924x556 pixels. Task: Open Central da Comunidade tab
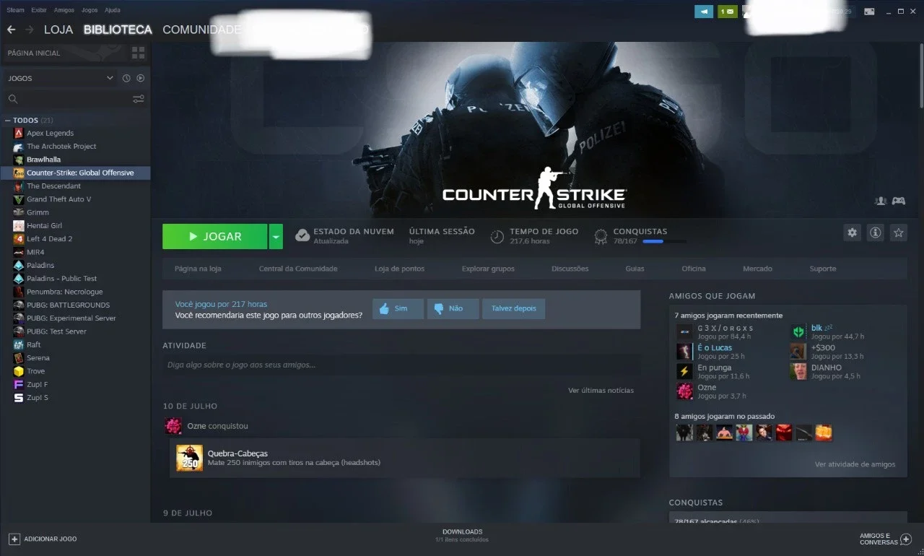pyautogui.click(x=298, y=269)
